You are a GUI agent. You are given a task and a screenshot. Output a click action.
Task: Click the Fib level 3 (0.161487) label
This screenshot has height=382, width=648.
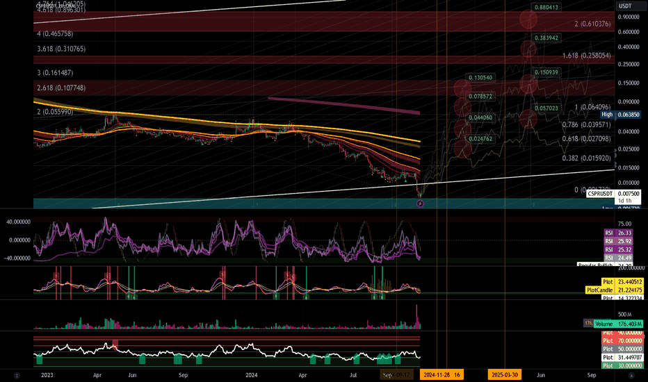click(x=55, y=73)
